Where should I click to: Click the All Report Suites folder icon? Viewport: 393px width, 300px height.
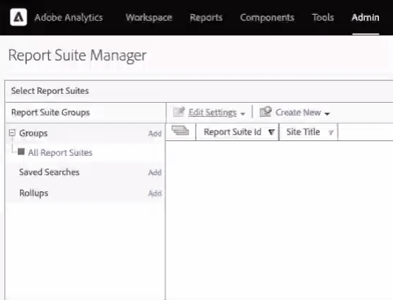pyautogui.click(x=21, y=151)
